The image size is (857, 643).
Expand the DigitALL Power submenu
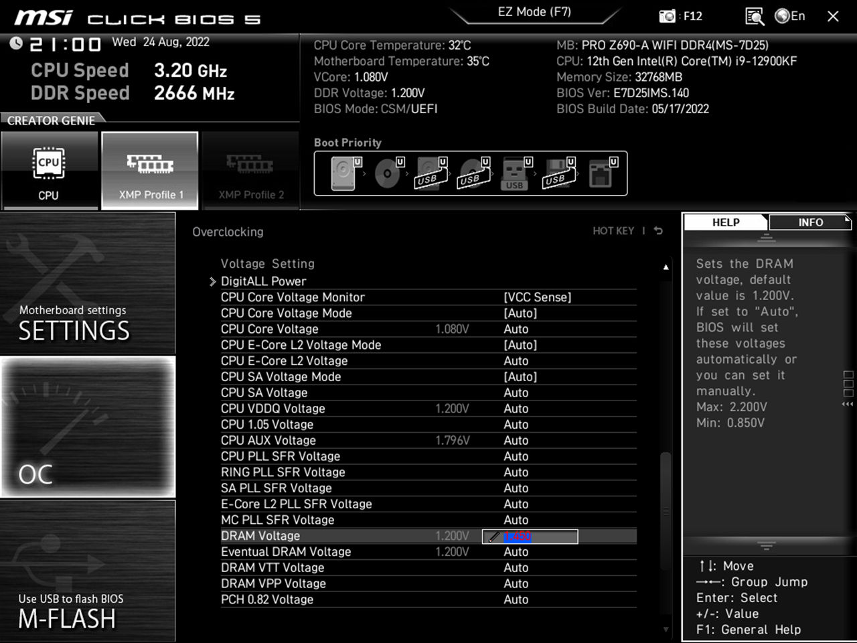click(x=263, y=281)
